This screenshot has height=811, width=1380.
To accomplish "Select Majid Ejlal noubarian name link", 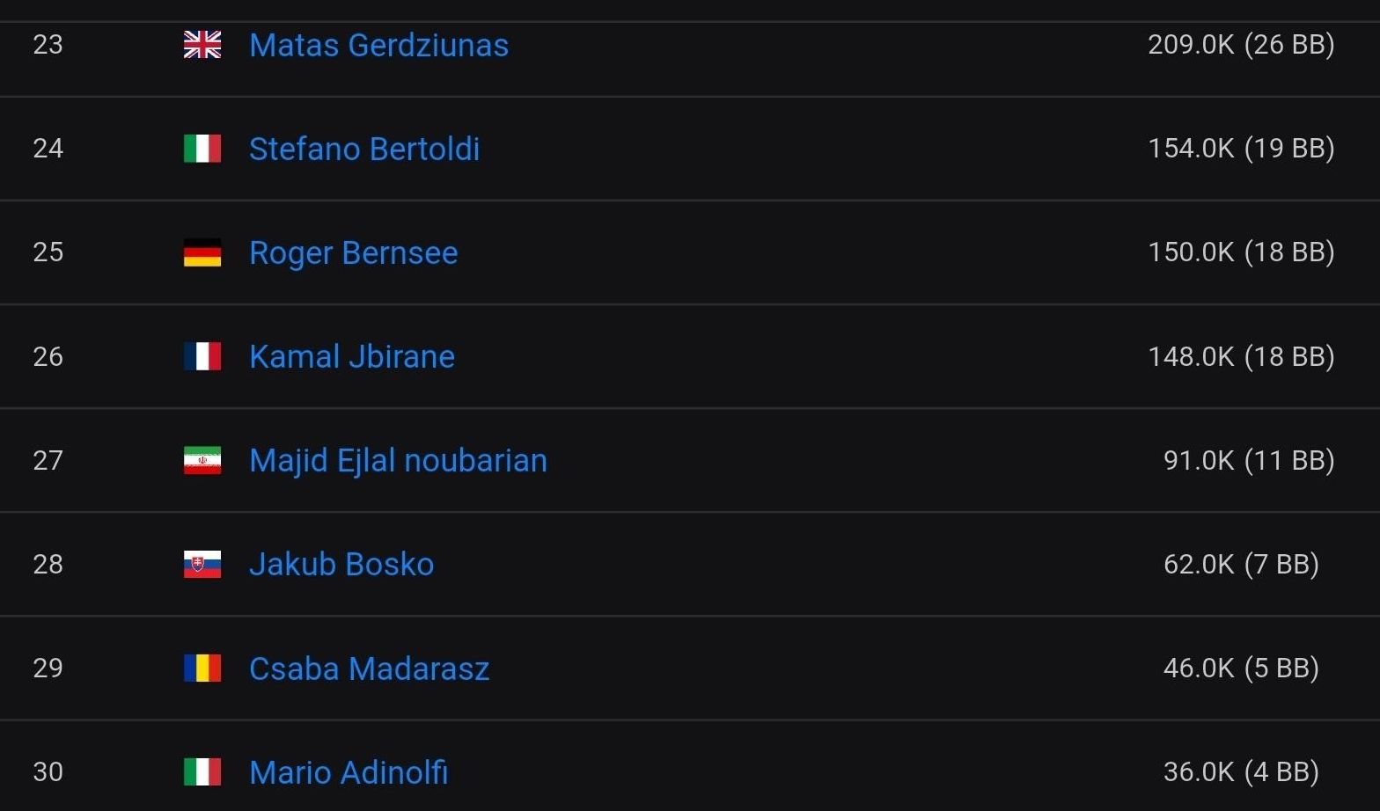I will (x=398, y=460).
